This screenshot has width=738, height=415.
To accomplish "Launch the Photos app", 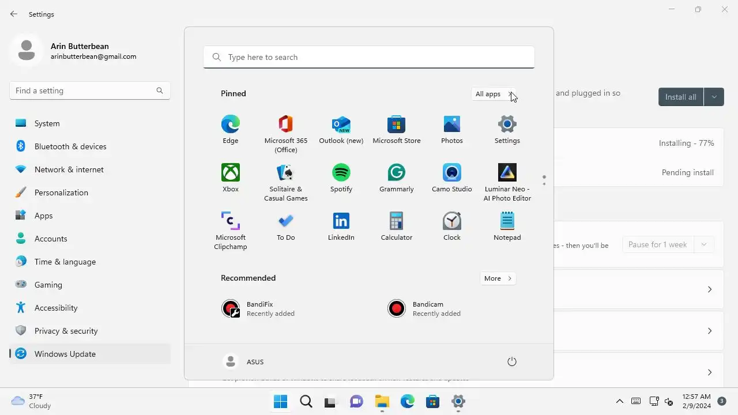I will [452, 130].
